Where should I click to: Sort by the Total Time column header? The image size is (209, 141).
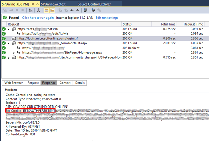click(169, 24)
